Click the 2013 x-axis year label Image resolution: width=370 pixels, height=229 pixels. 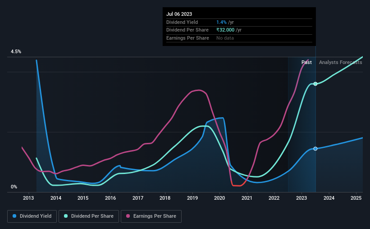point(28,198)
